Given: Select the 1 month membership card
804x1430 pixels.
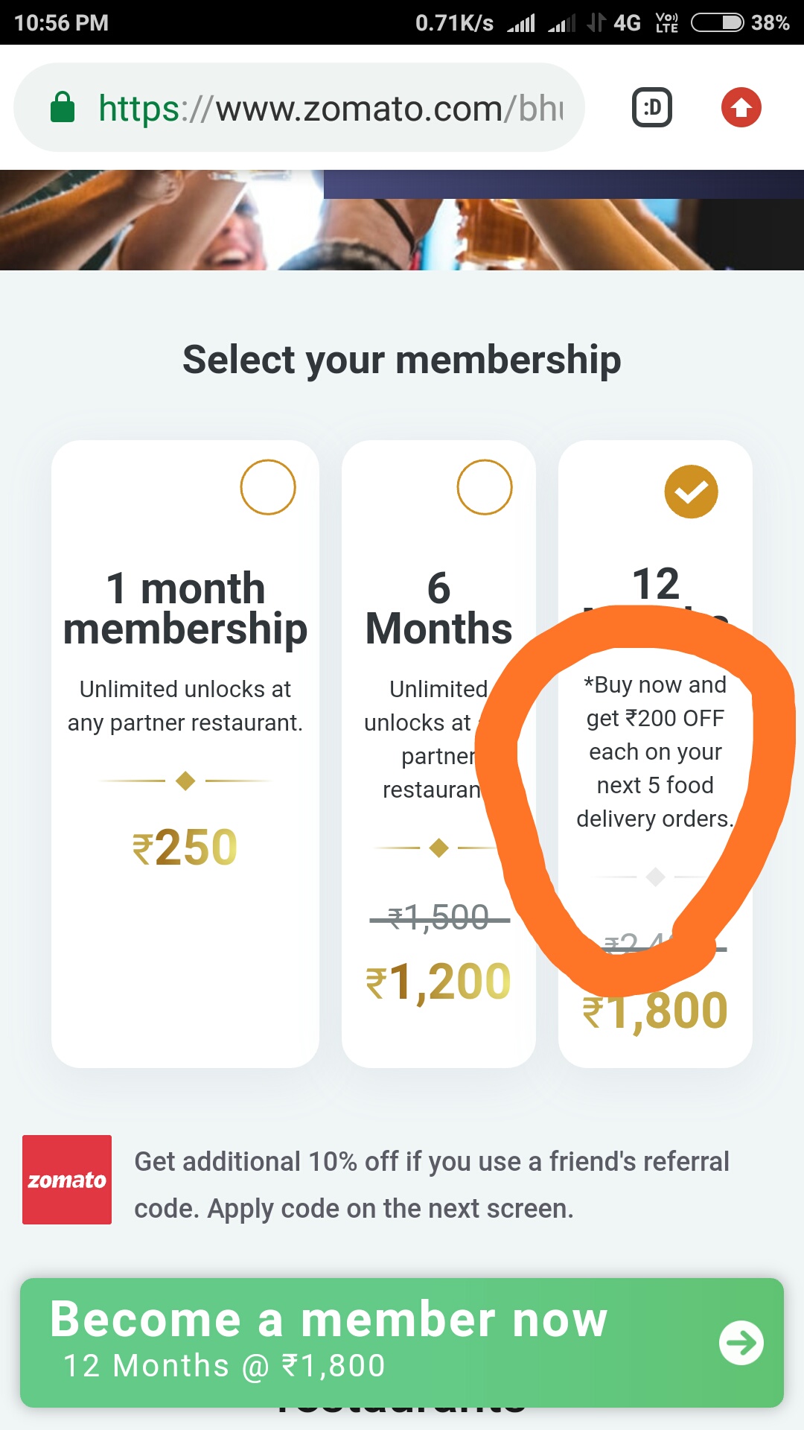Looking at the screenshot, I should click(x=185, y=745).
